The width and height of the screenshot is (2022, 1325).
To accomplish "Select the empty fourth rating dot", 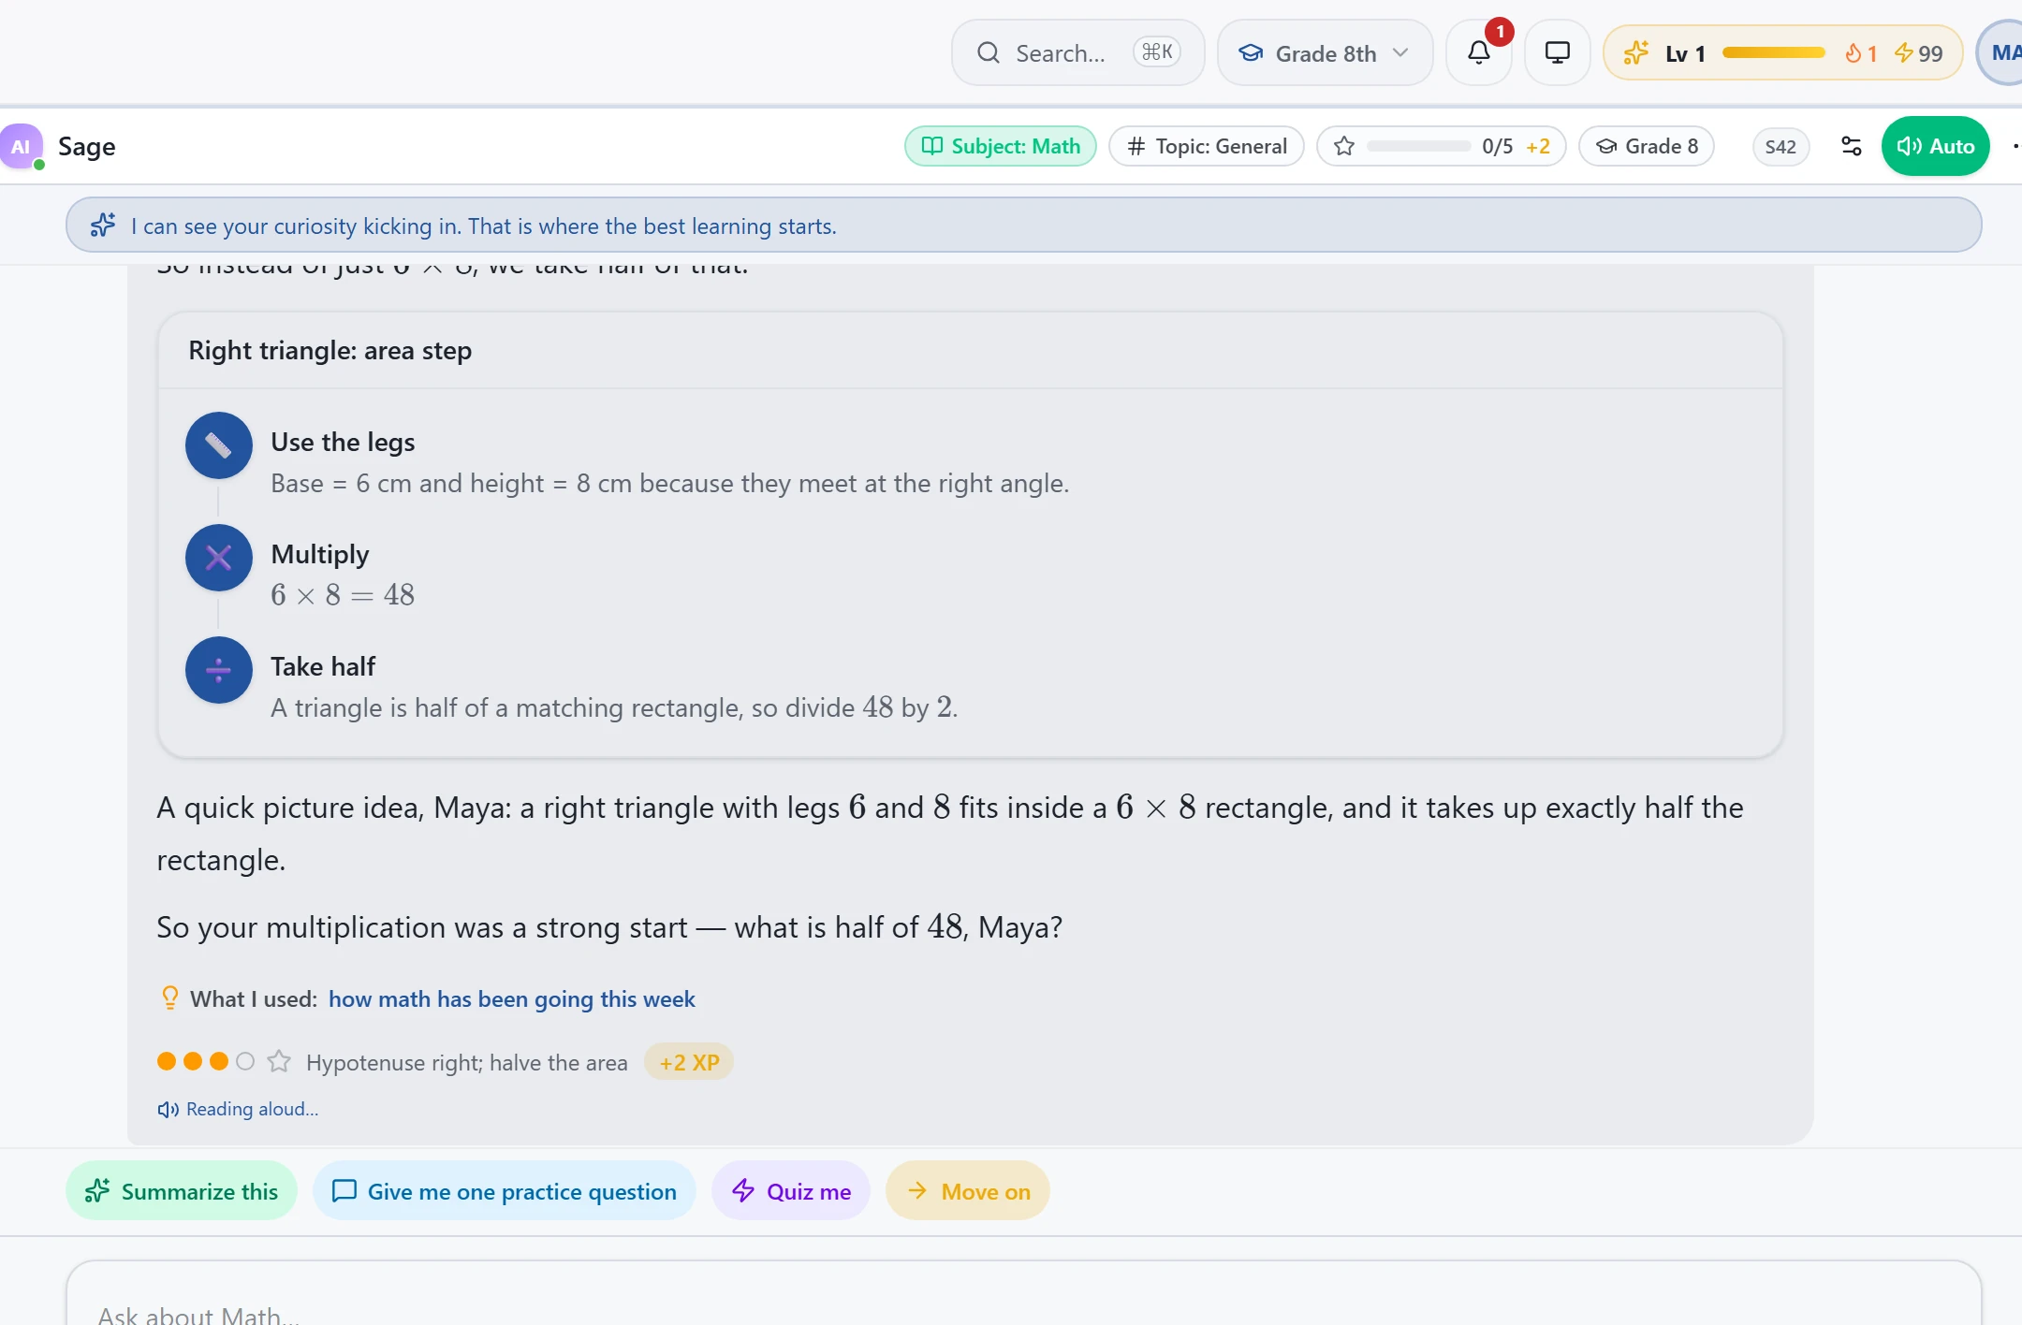I will (245, 1061).
